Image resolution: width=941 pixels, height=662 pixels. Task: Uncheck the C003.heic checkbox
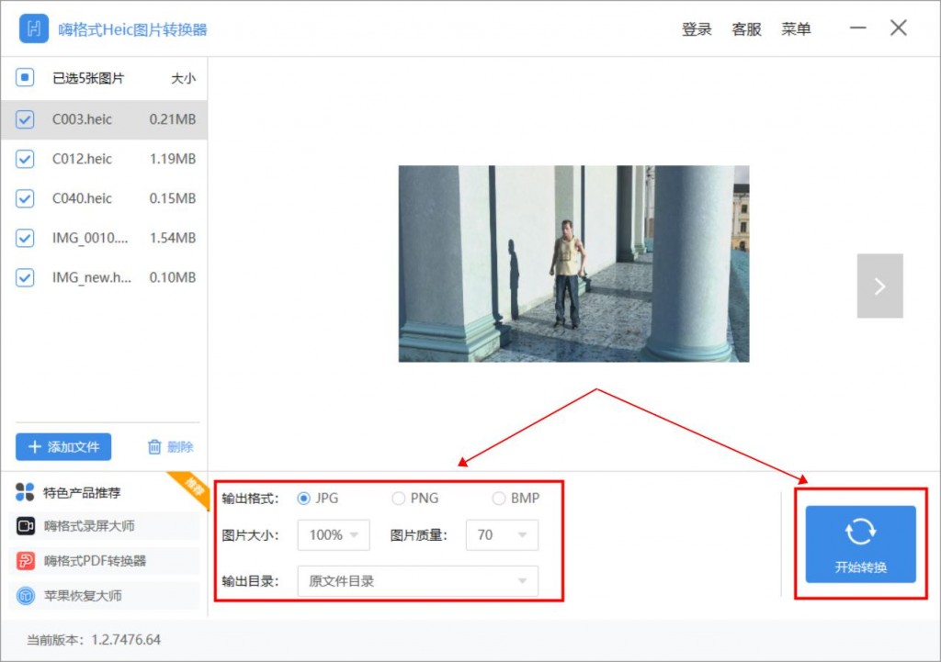pos(25,119)
